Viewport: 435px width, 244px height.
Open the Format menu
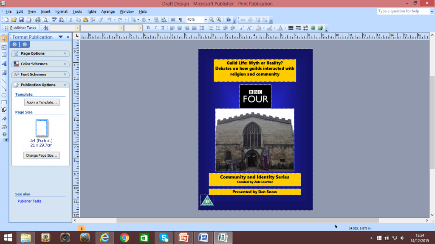pyautogui.click(x=61, y=11)
